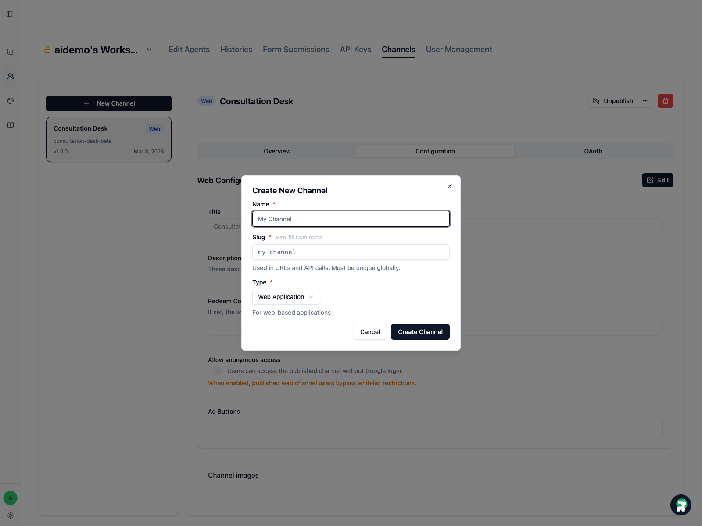Open the A avatar in bottom sidebar
Viewport: 702px width, 526px height.
pyautogui.click(x=10, y=498)
